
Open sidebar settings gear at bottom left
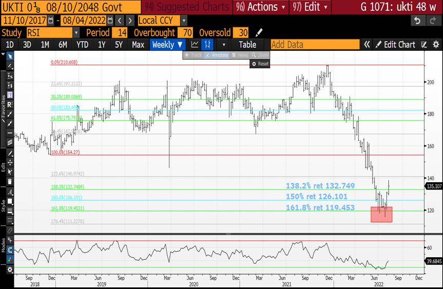coord(10,270)
